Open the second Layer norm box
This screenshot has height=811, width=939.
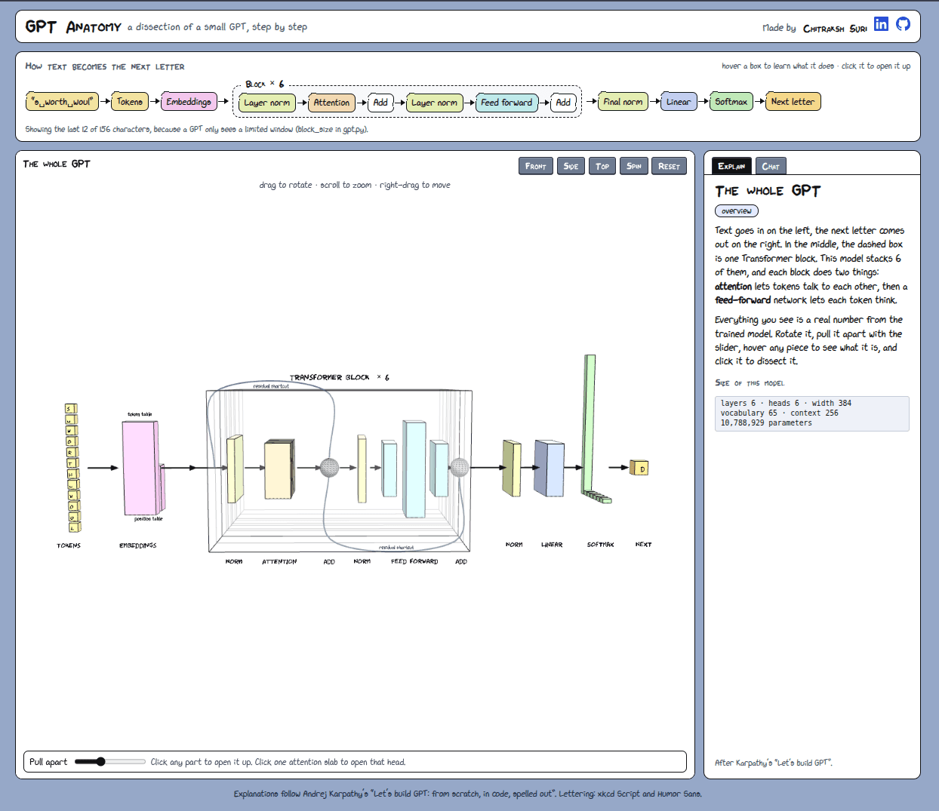point(434,103)
